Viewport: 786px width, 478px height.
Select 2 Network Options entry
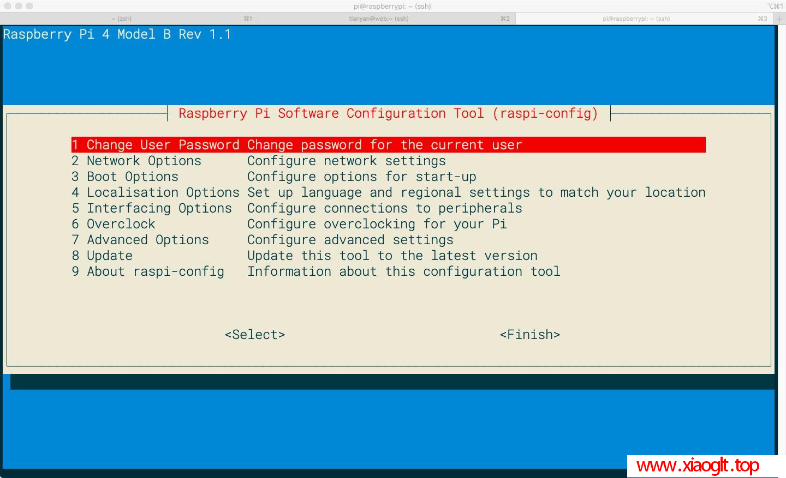[136, 161]
